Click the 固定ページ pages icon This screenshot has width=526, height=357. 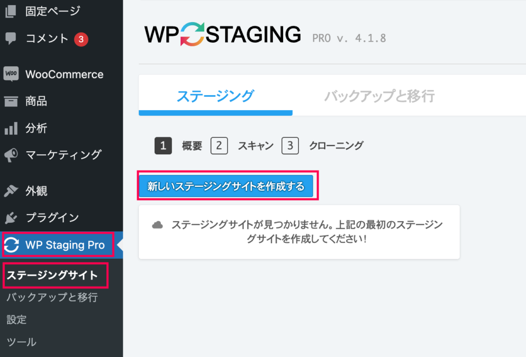click(11, 11)
